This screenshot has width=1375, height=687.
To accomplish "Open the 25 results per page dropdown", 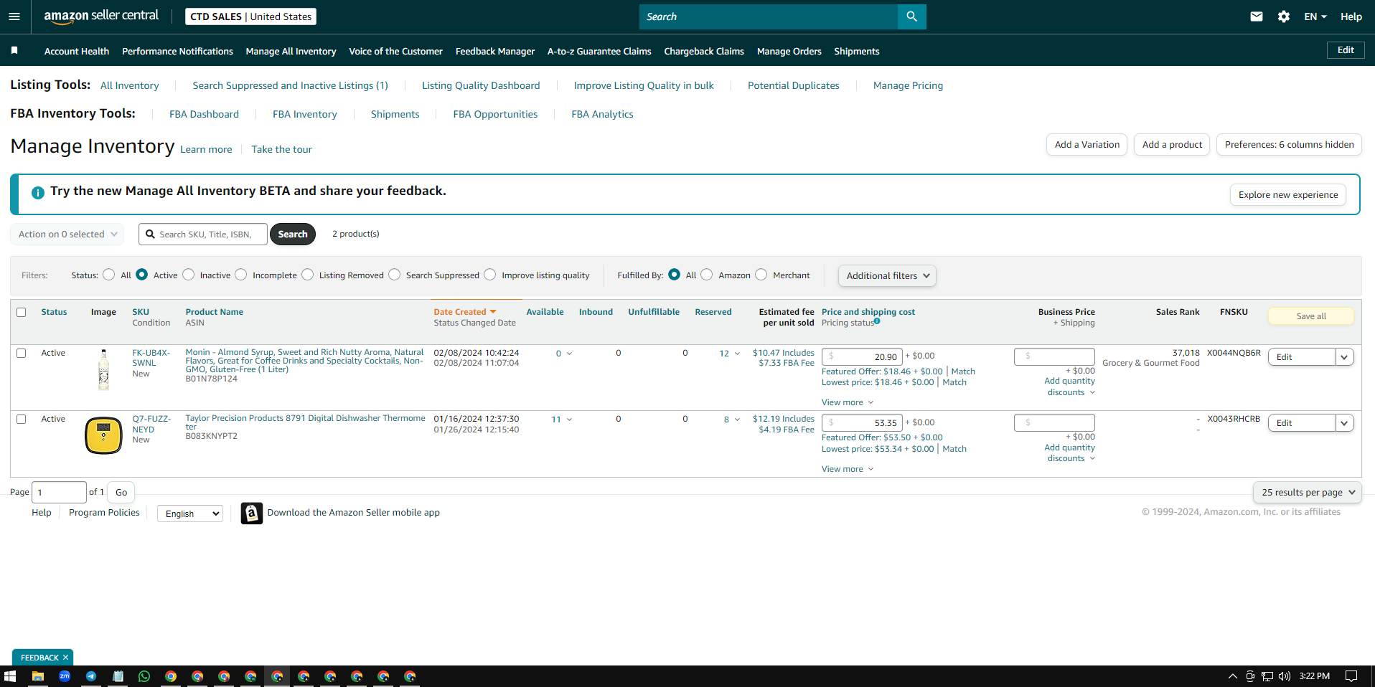I will 1308,493.
